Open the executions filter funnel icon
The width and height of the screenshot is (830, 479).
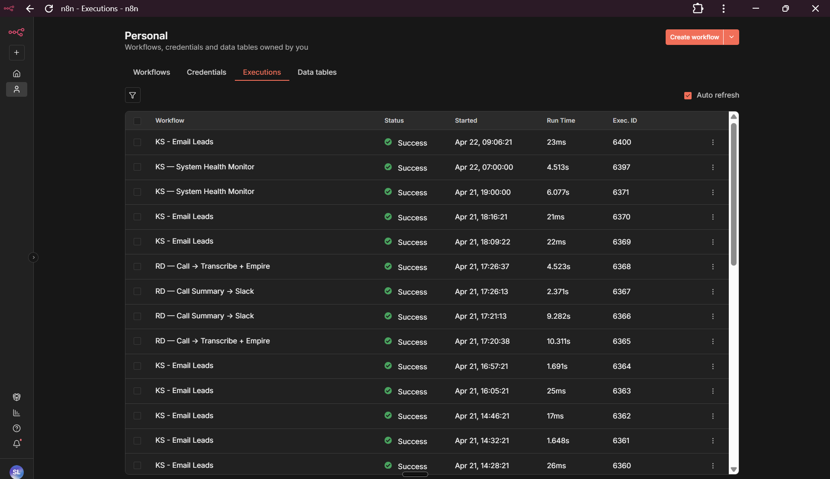[x=132, y=95]
